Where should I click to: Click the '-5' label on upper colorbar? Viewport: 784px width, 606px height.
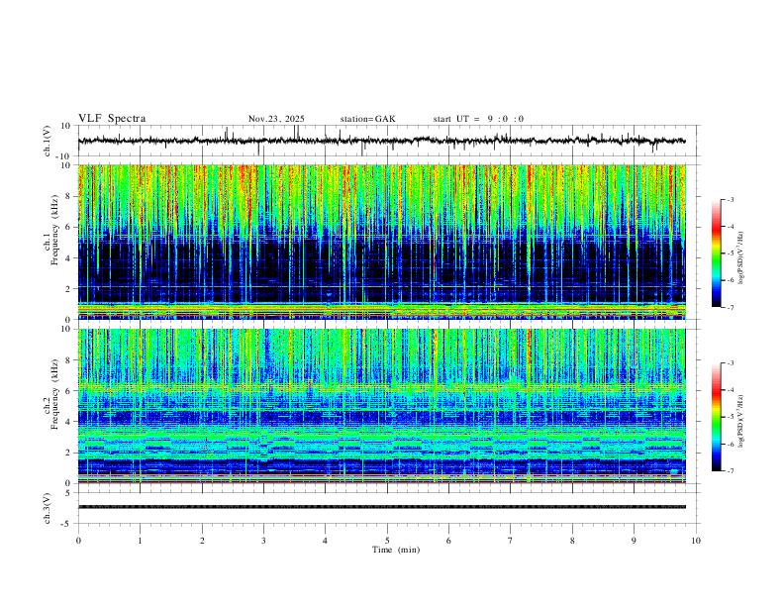click(730, 253)
